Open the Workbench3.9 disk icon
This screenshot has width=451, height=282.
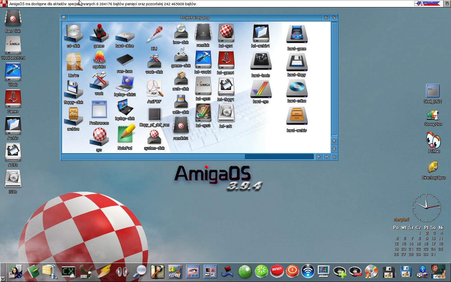(13, 45)
